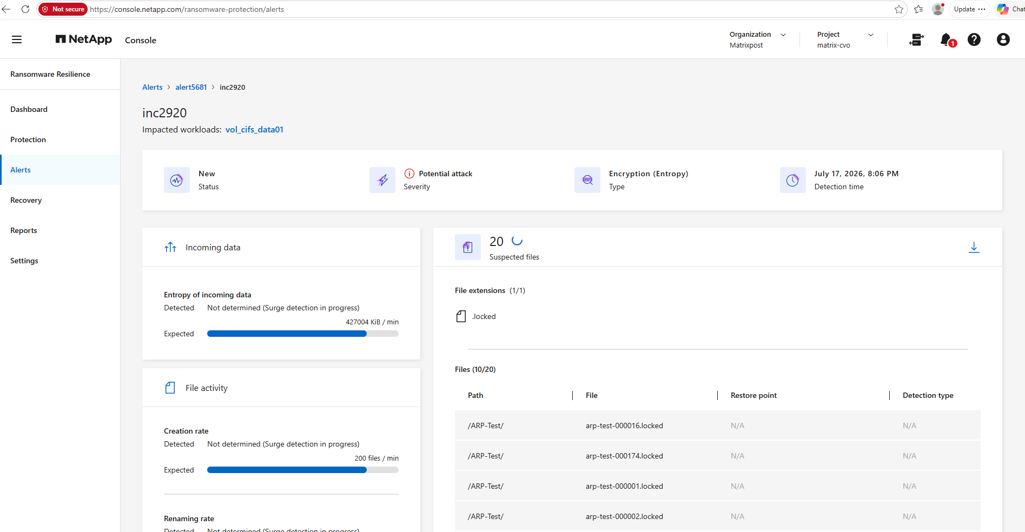Navigate to alert5681 breadcrumb
1025x532 pixels.
[x=191, y=87]
